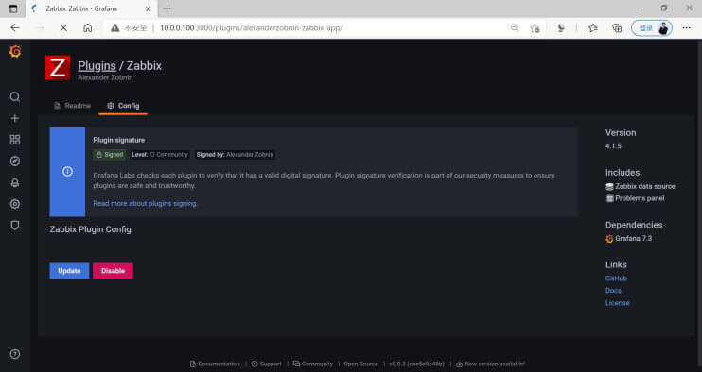
Task: Click the Disable button
Action: tap(113, 271)
